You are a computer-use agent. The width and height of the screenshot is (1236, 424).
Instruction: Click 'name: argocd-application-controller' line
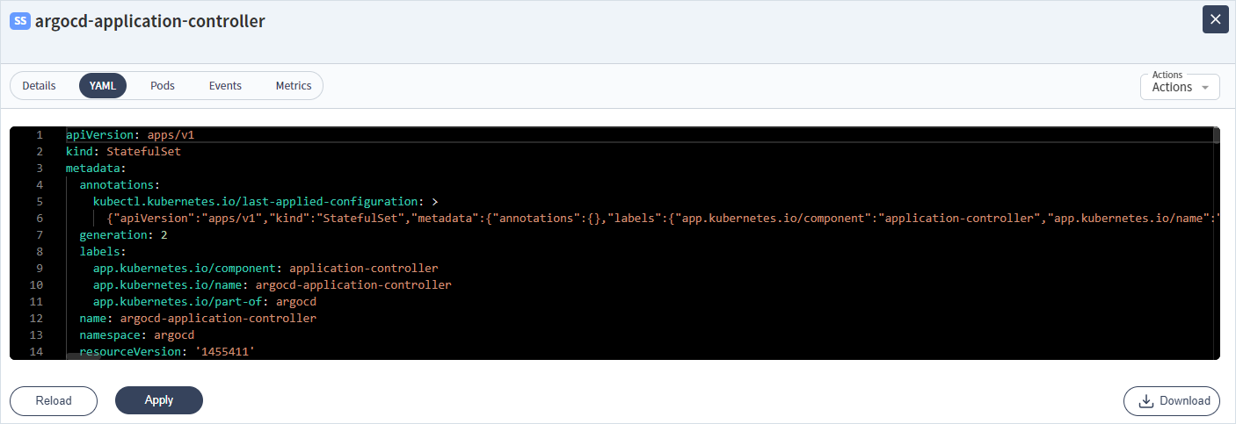198,319
